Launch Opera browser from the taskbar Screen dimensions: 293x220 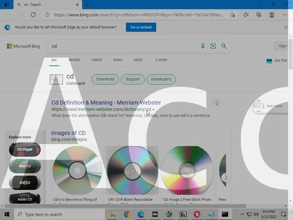click(x=197, y=214)
